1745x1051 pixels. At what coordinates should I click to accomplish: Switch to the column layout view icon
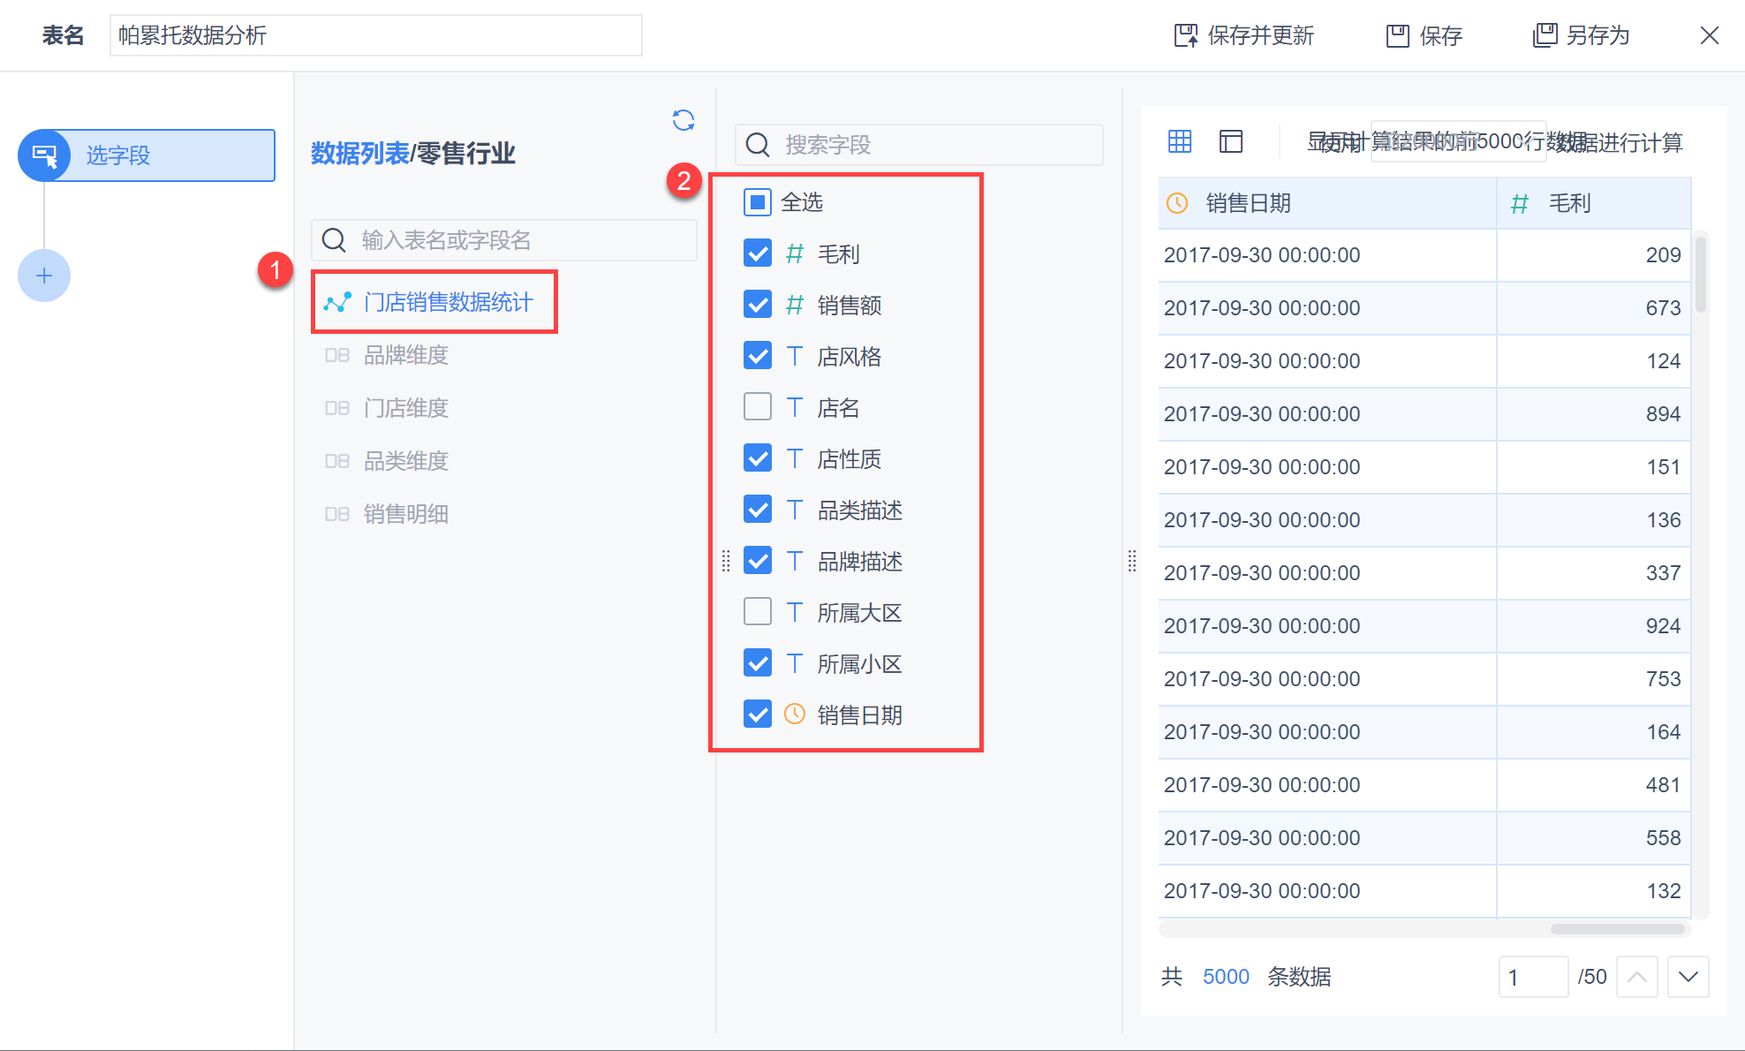(x=1231, y=141)
